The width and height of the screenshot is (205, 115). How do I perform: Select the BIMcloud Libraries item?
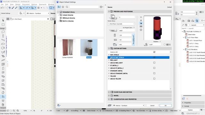point(69,18)
